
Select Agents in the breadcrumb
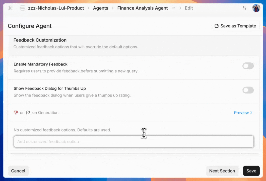coord(101,8)
